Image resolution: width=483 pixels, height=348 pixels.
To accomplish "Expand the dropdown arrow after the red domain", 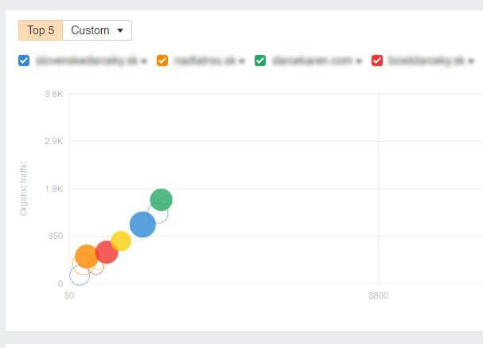I will [471, 61].
